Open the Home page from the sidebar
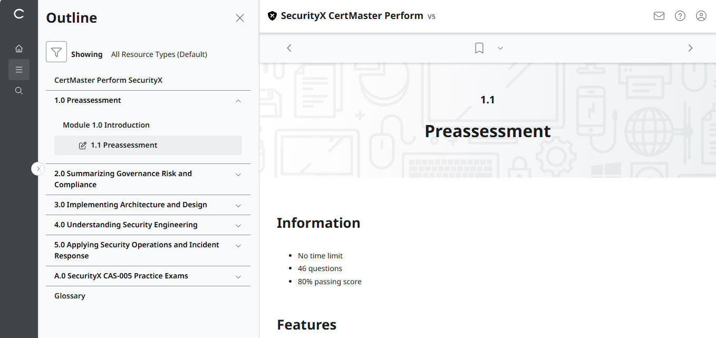Viewport: 716px width, 338px height. click(19, 48)
